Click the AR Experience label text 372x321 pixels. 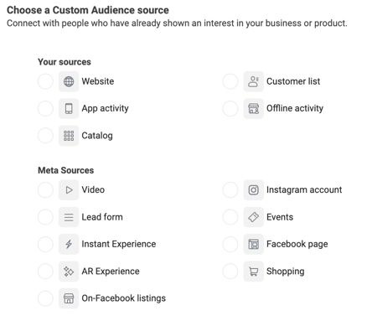pyautogui.click(x=111, y=272)
